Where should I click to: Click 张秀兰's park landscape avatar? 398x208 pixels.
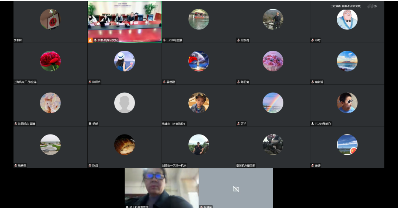(50, 144)
